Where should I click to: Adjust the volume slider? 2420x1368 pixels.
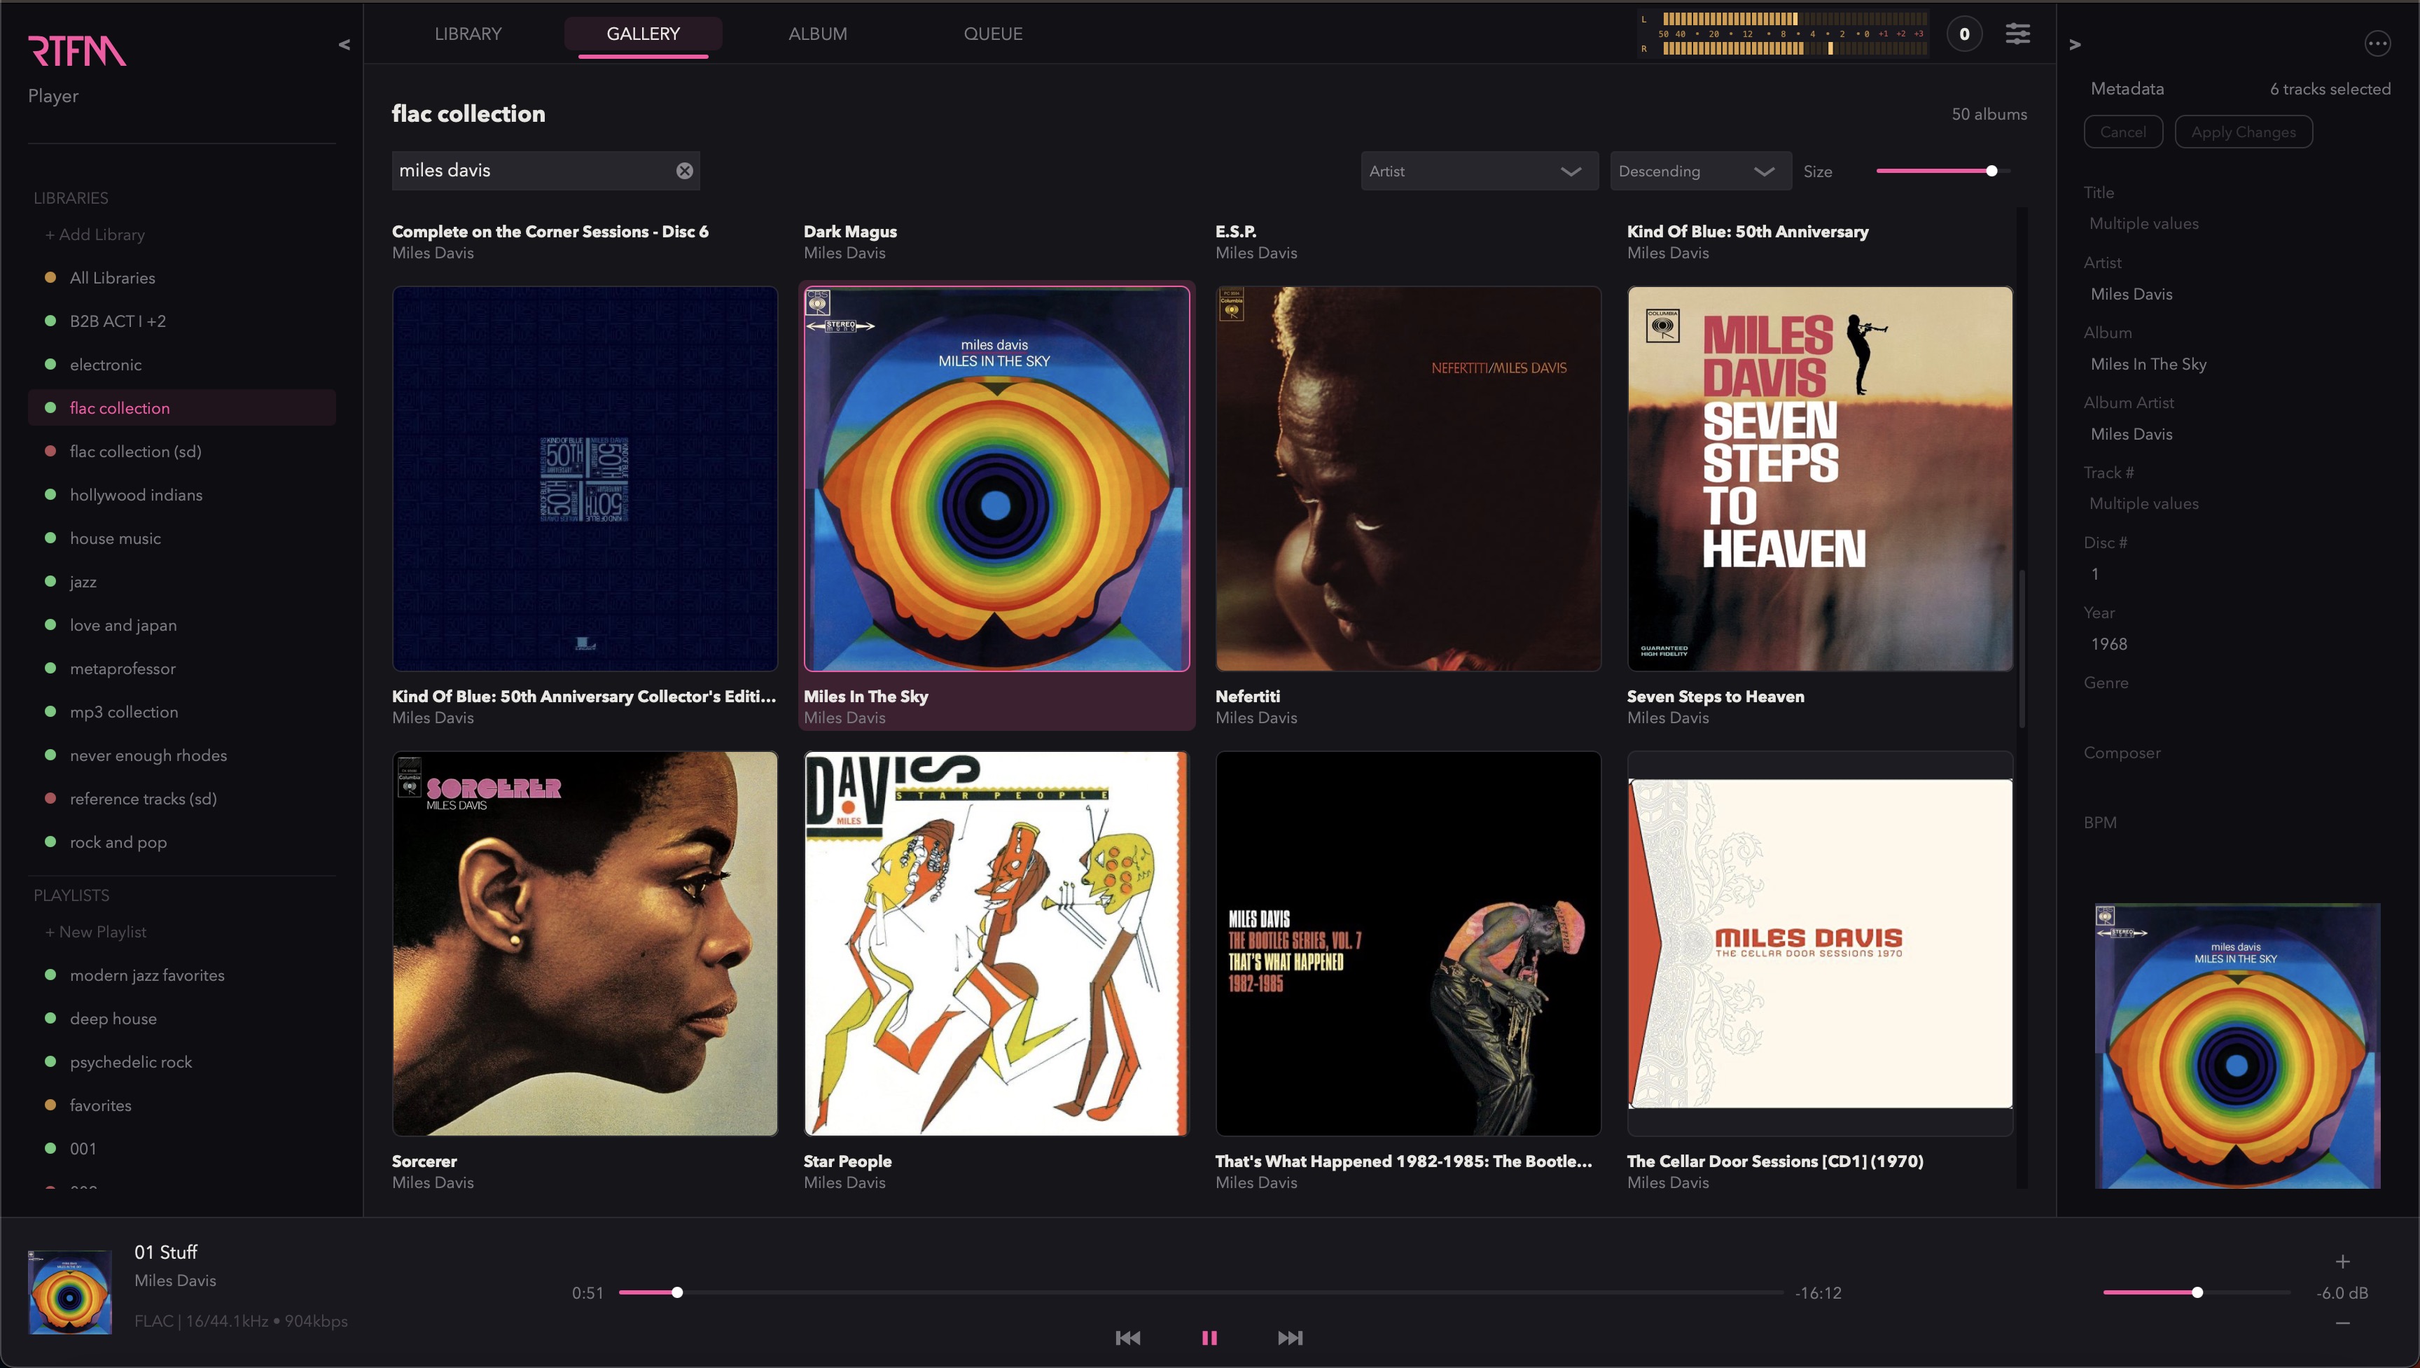2197,1293
